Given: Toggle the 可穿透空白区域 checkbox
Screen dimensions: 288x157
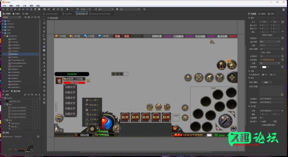Looking at the screenshot, I should 261,60.
